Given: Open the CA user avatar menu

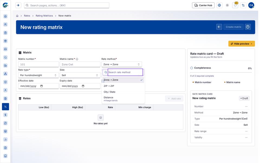Looking at the screenshot, I should click(x=251, y=5).
